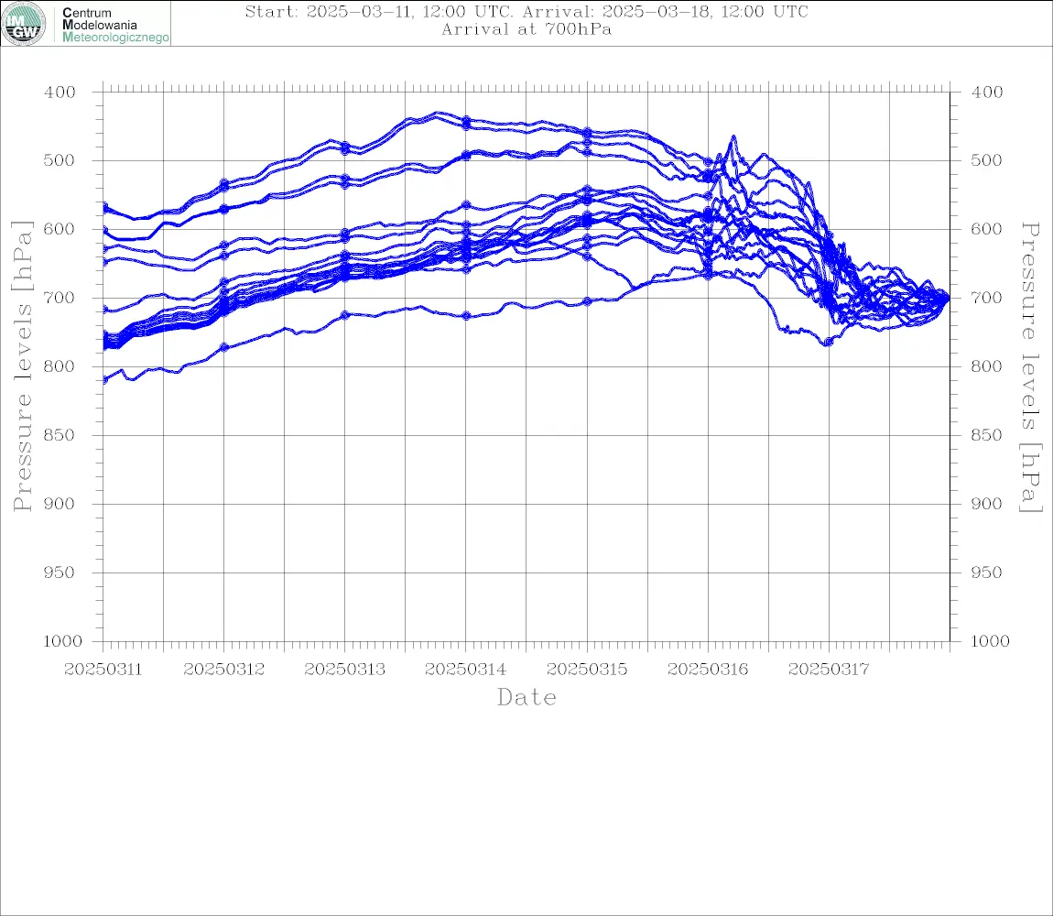
Task: Click the left axis 1000 label
Action: tap(62, 641)
